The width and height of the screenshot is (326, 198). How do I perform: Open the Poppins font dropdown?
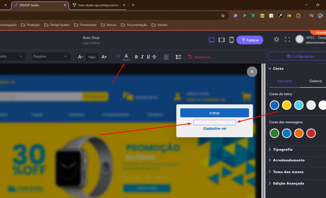coord(51,56)
